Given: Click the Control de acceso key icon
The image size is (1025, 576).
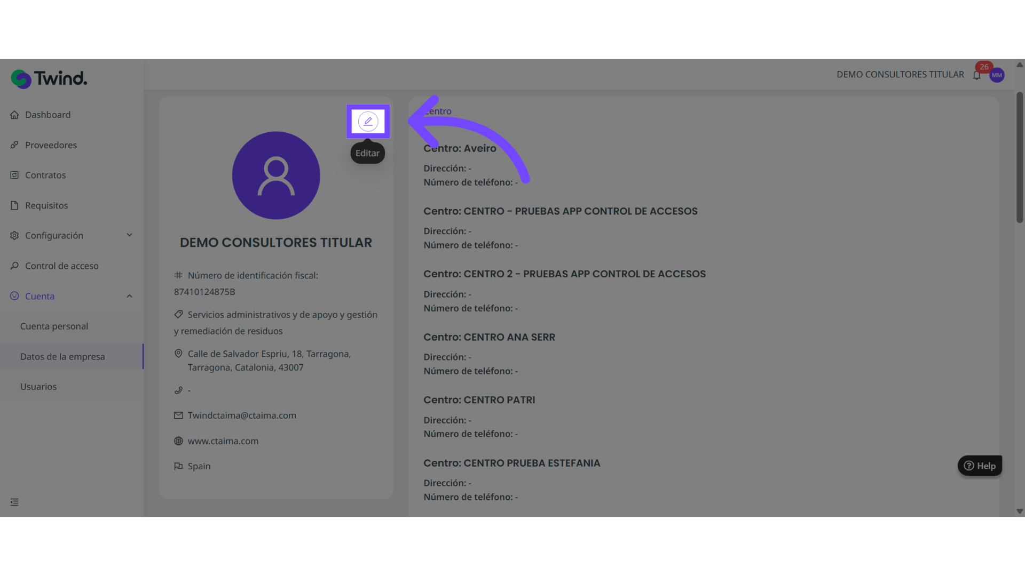Looking at the screenshot, I should coord(14,266).
